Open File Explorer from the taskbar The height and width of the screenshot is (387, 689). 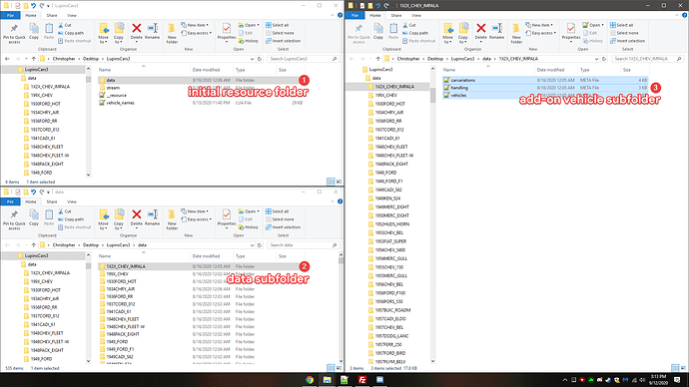point(328,380)
